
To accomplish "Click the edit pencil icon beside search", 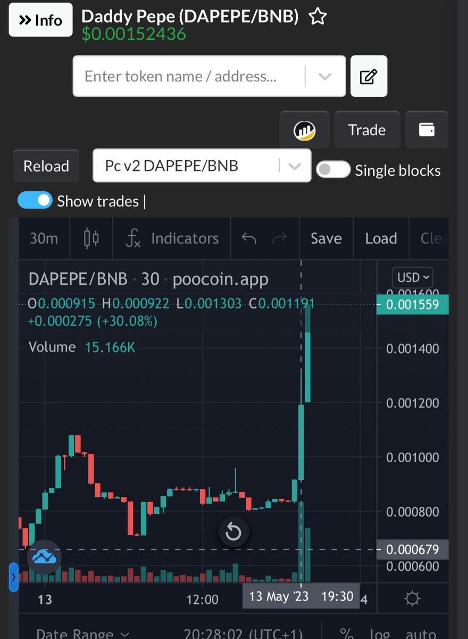I will click(x=369, y=76).
